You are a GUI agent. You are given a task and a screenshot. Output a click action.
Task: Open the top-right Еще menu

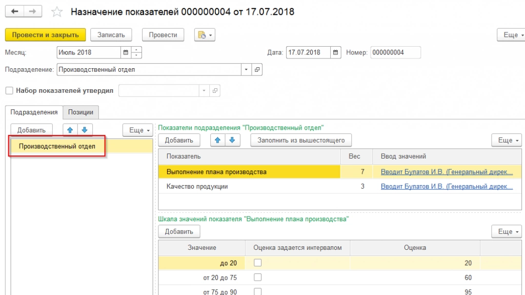[512, 35]
